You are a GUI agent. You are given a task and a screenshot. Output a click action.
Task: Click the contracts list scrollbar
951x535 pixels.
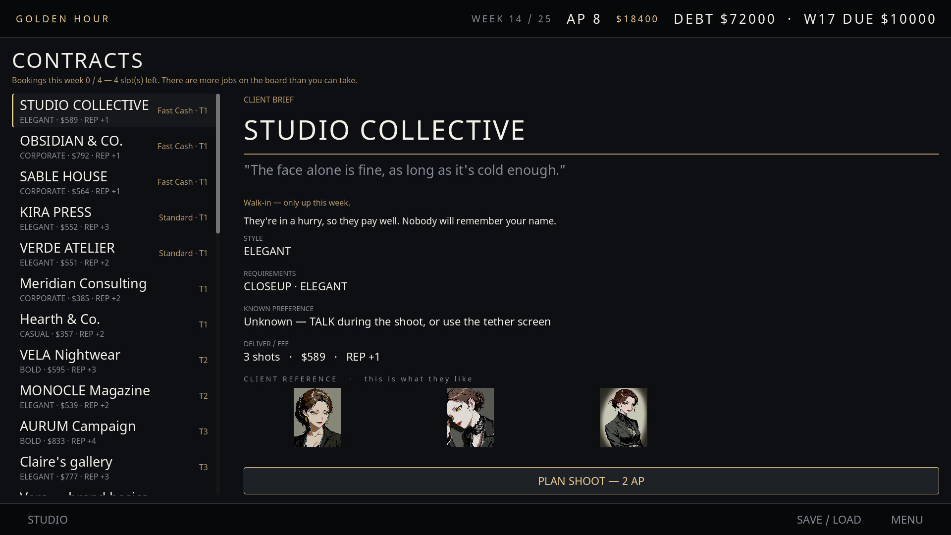point(218,163)
